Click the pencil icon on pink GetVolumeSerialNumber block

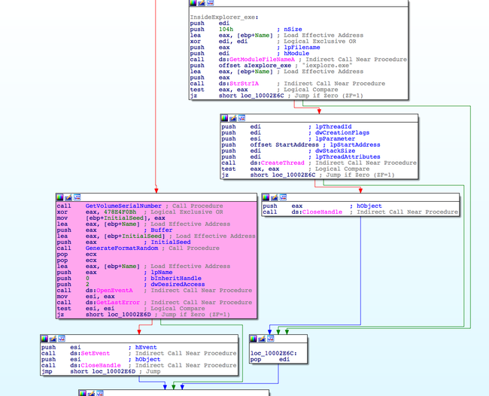pyautogui.click(x=69, y=197)
